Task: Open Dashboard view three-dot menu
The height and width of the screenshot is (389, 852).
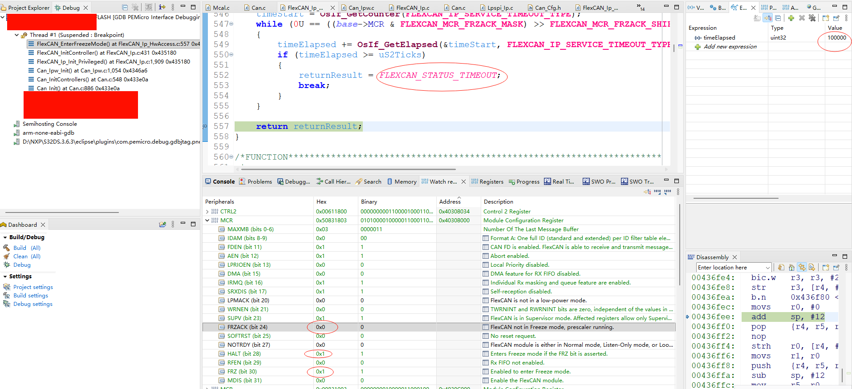Action: click(173, 225)
